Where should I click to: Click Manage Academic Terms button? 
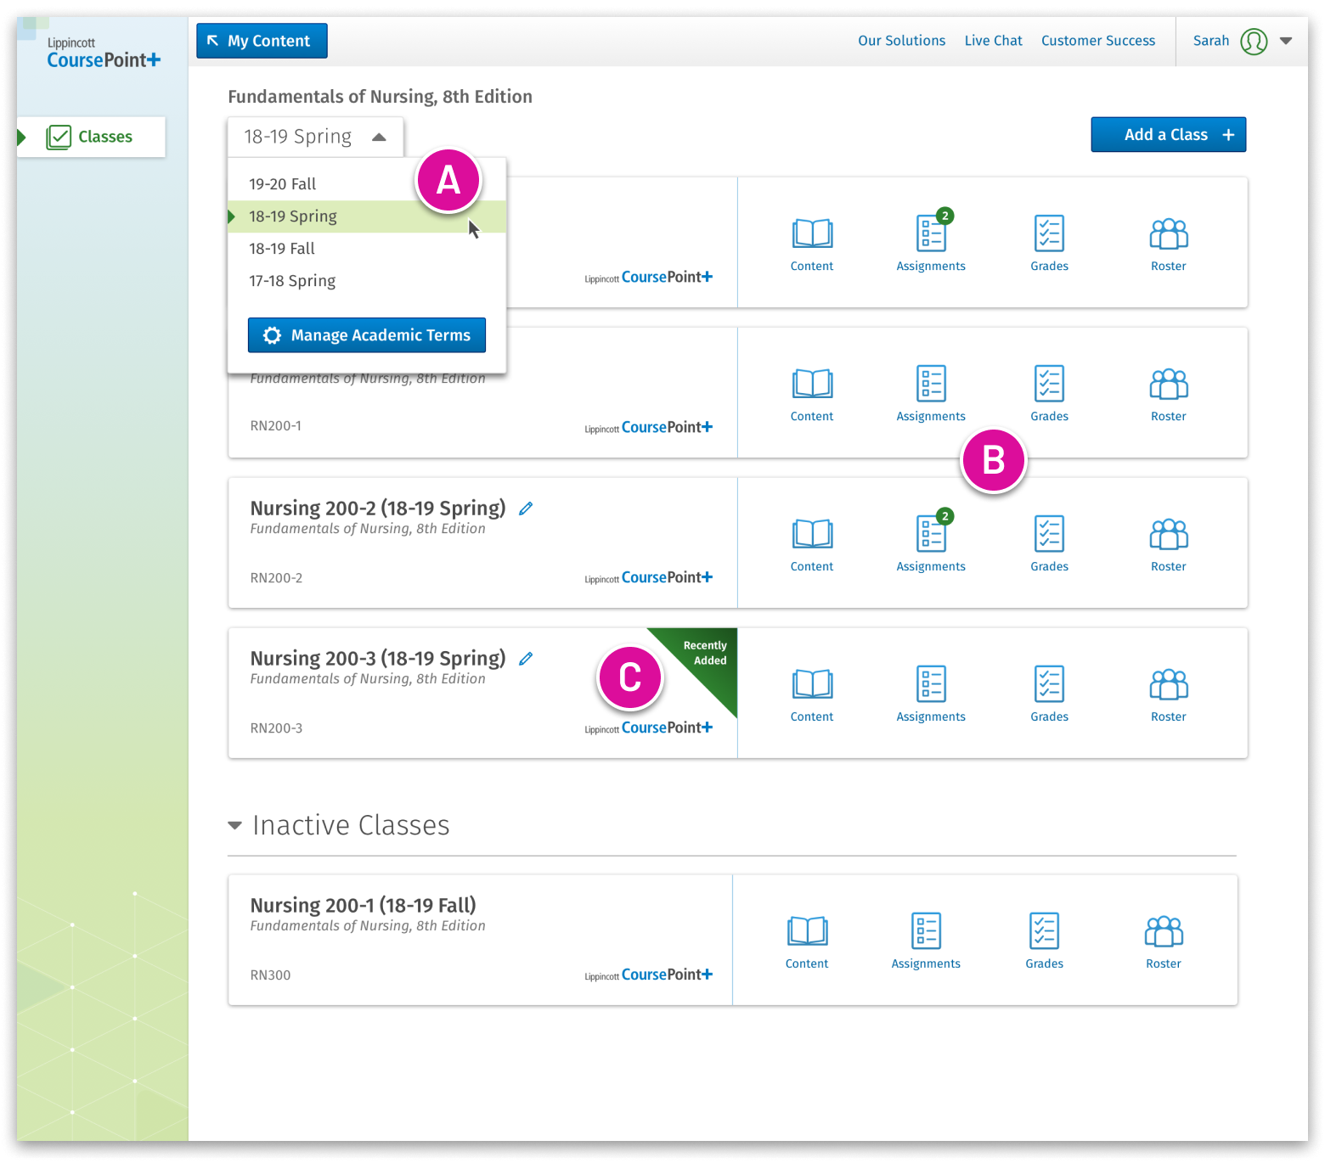click(x=366, y=335)
